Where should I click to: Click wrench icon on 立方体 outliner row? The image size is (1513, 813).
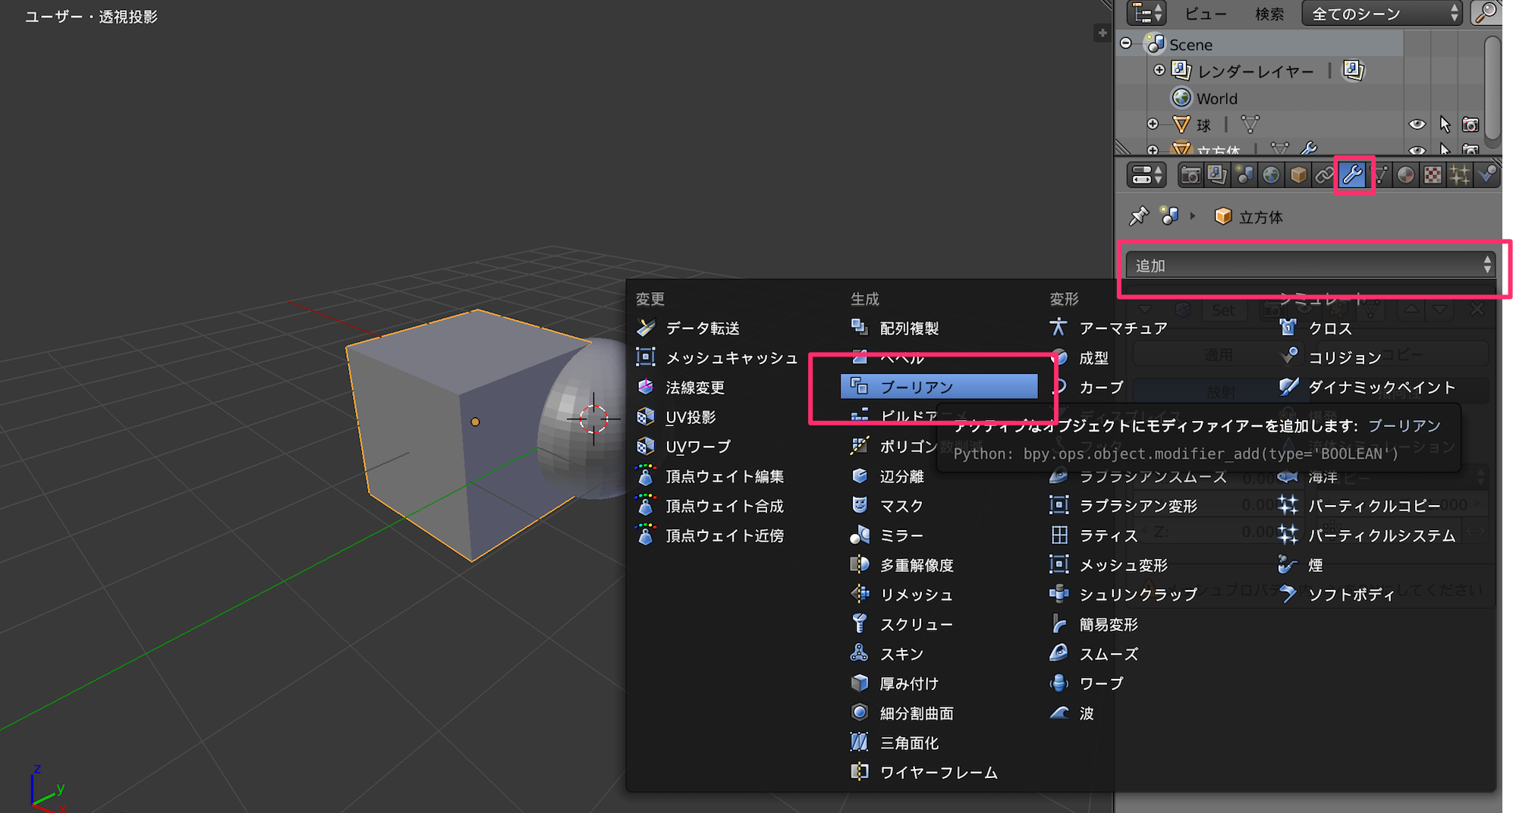click(1309, 149)
